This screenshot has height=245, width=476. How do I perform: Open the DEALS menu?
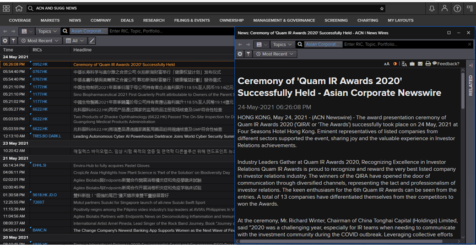pyautogui.click(x=127, y=20)
